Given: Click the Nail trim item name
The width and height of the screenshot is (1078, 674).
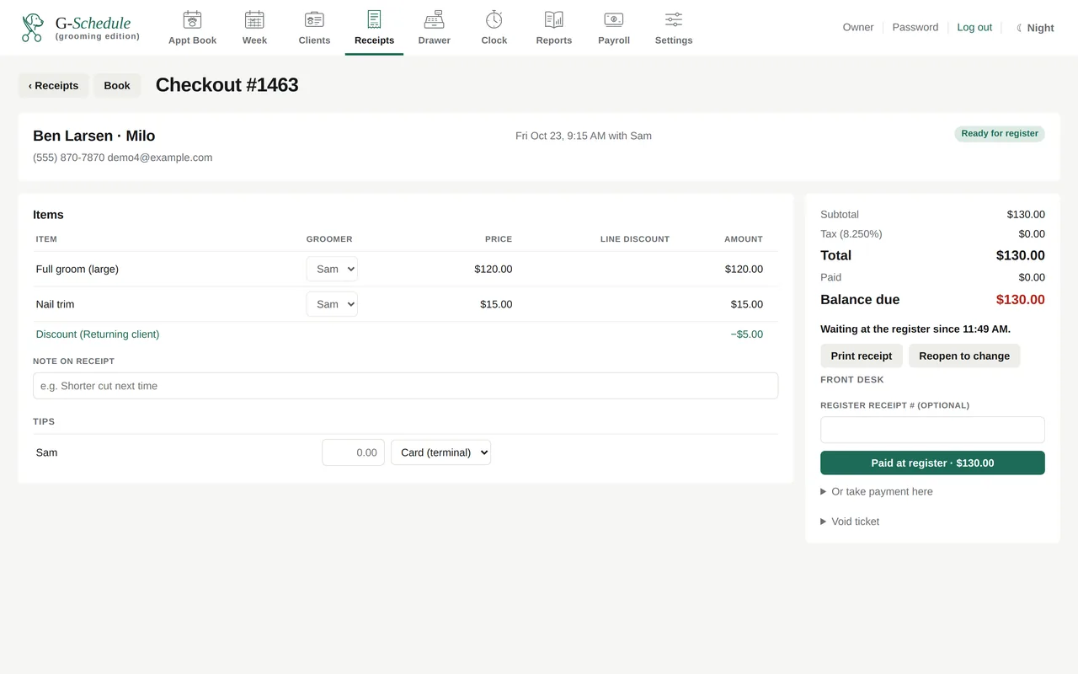Looking at the screenshot, I should click(x=55, y=304).
